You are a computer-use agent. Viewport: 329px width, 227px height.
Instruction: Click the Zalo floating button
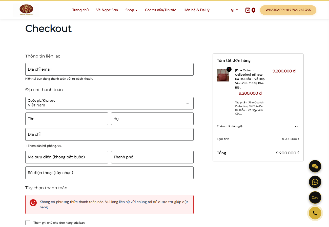click(315, 197)
